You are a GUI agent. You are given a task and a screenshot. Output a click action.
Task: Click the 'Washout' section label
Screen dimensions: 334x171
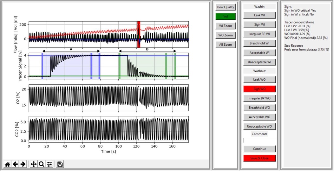coord(259,70)
